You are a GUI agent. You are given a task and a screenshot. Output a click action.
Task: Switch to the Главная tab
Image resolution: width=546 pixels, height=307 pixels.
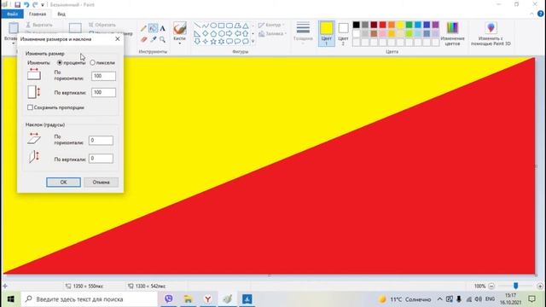[x=38, y=14]
